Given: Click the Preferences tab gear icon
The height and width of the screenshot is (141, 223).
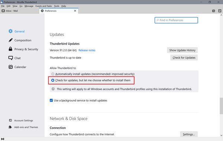Looking at the screenshot, I should [x=42, y=11].
